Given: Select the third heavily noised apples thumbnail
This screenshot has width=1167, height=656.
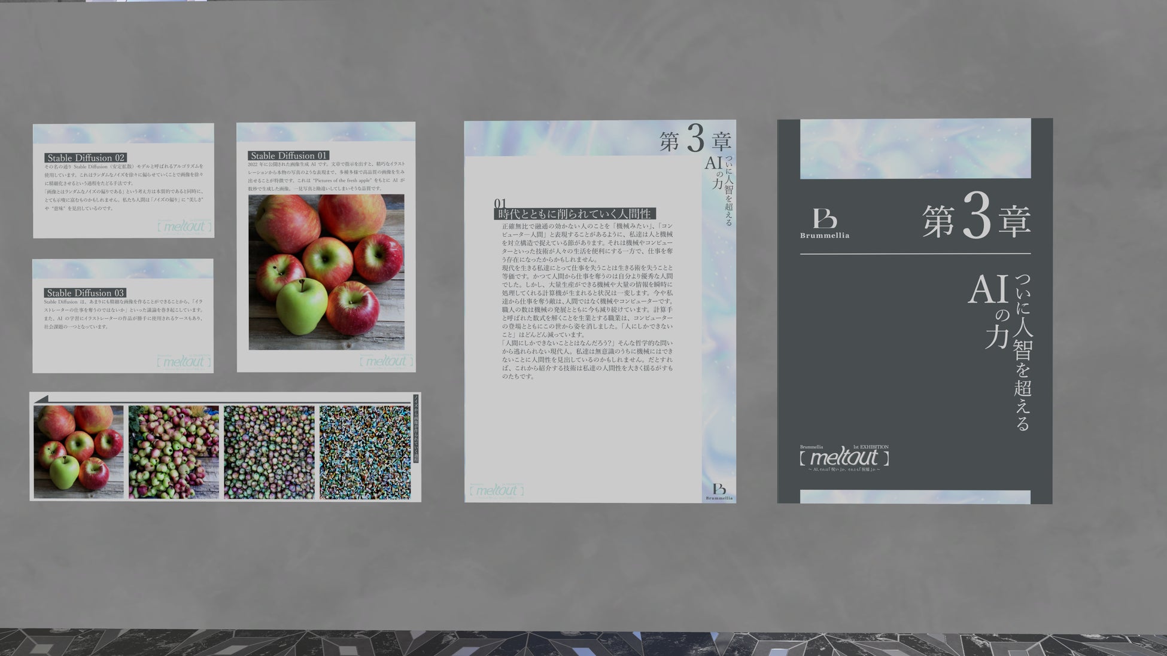Looking at the screenshot, I should [269, 452].
